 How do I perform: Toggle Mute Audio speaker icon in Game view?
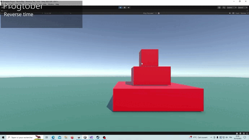230,13
